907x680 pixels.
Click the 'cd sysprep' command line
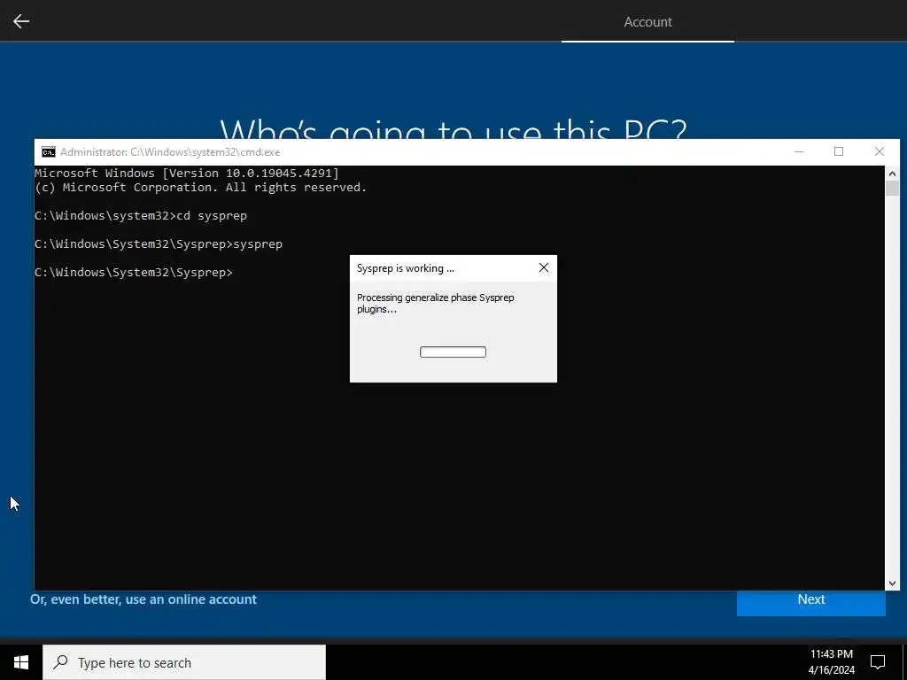(x=141, y=216)
